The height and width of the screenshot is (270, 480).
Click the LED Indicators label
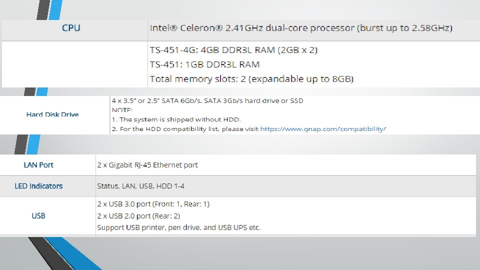tap(38, 186)
